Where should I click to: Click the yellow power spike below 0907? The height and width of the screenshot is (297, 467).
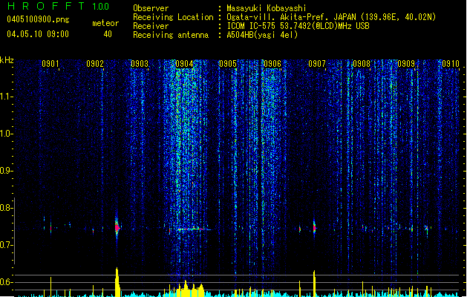(314, 284)
